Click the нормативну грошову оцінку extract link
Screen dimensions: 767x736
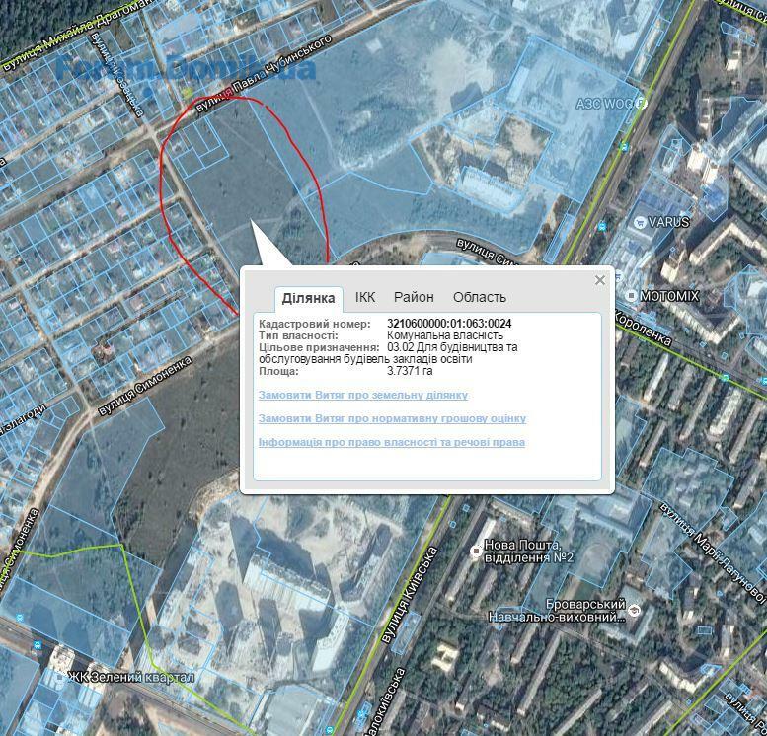392,418
